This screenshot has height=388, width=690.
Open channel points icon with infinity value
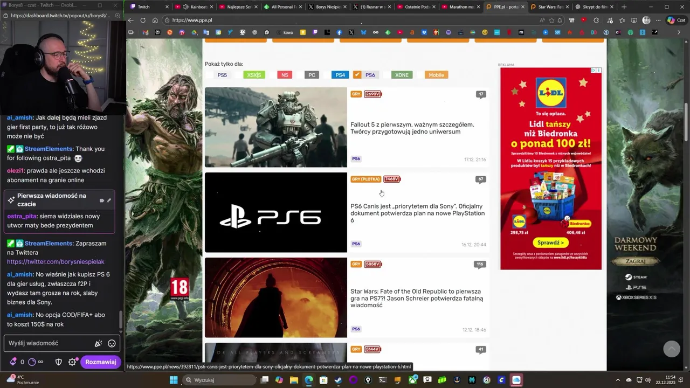tap(36, 362)
